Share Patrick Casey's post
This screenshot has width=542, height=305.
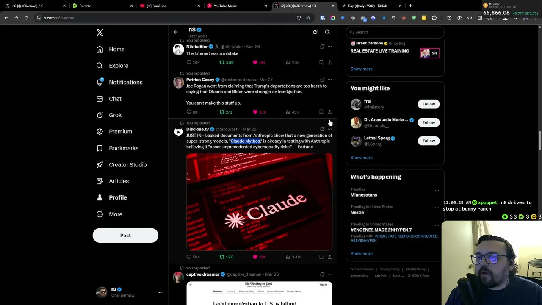[x=330, y=112]
